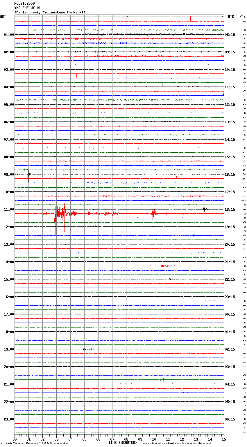
Task: Select the 12:00 MST time label
Action: 9,227
